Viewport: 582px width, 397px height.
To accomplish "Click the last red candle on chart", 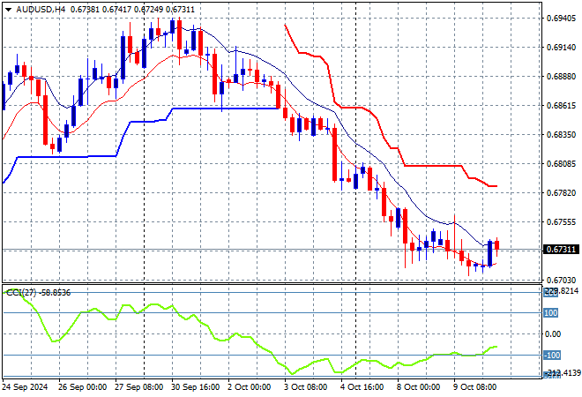I will (x=496, y=244).
